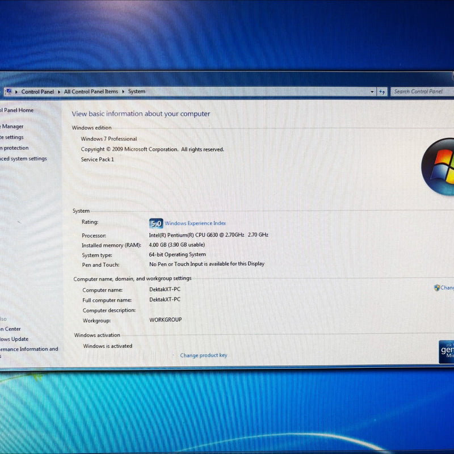Select the System breadcrumb
This screenshot has height=454, width=454.
[x=137, y=91]
